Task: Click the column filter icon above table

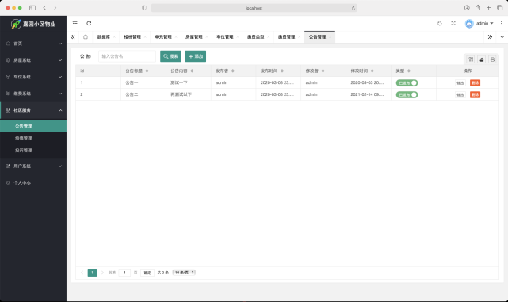Action: [471, 59]
